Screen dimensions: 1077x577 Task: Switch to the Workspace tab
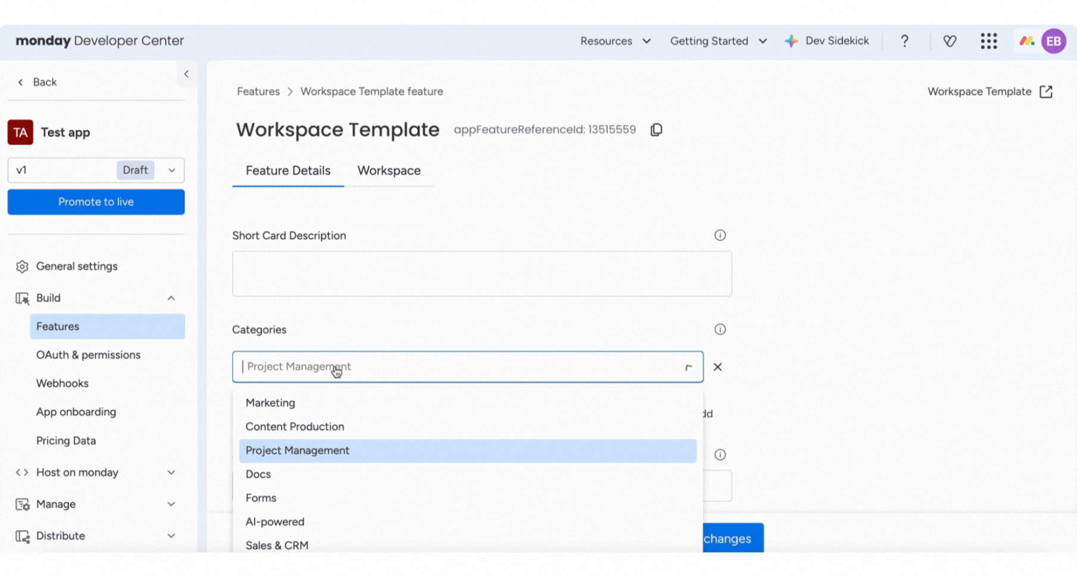pyautogui.click(x=389, y=171)
